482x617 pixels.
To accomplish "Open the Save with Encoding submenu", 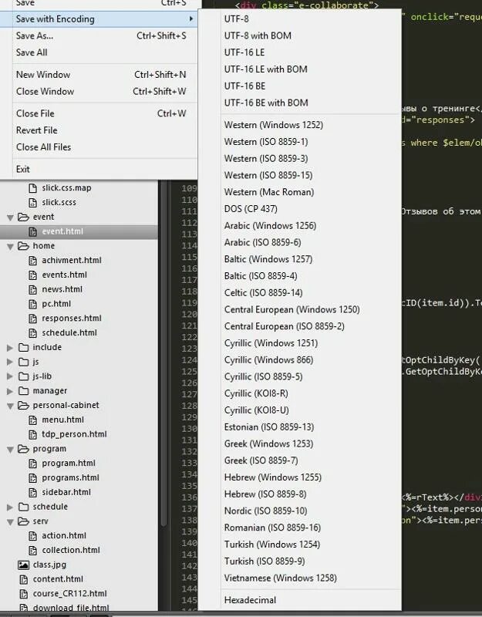I will [99, 19].
